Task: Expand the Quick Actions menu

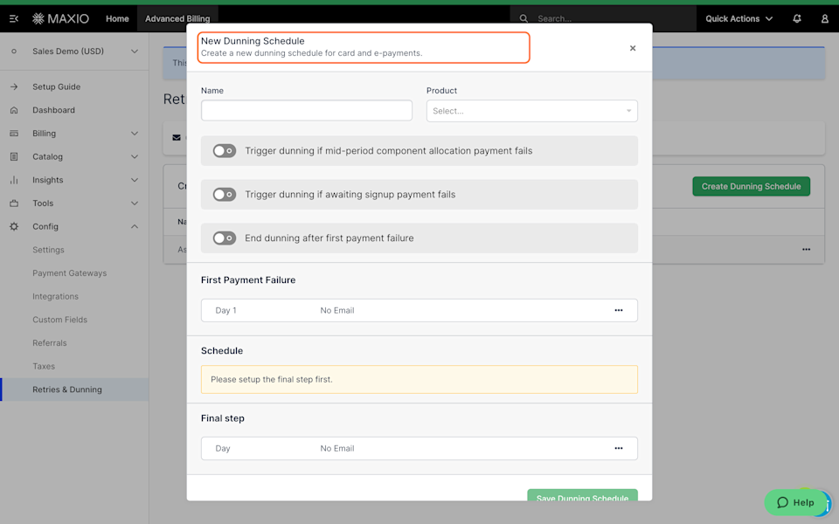Action: coord(739,18)
